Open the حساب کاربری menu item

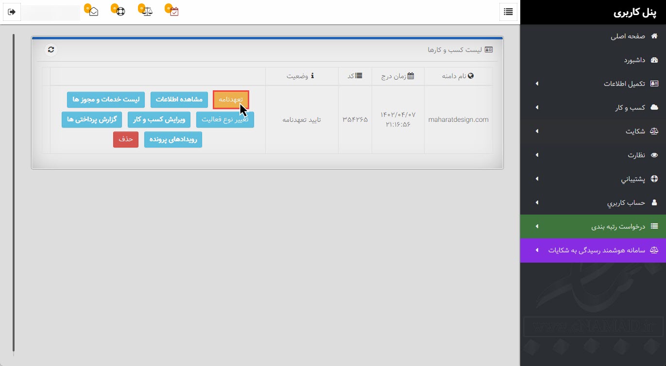pos(593,202)
